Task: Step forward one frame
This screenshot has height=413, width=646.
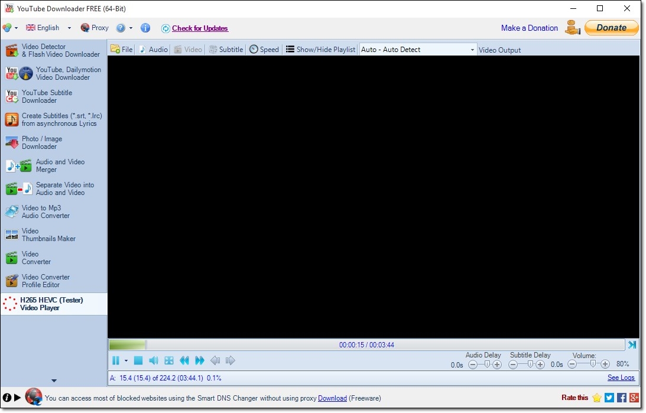Action: 231,360
